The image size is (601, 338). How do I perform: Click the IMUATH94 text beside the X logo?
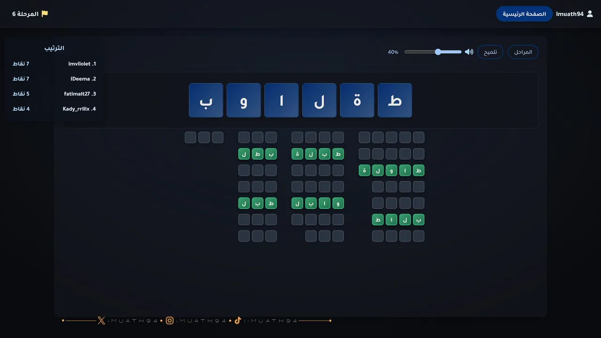[133, 321]
